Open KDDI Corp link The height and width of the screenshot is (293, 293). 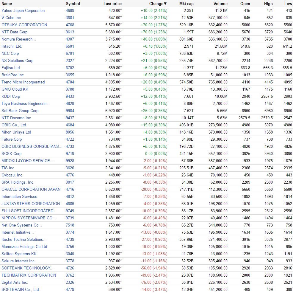pos(11,96)
